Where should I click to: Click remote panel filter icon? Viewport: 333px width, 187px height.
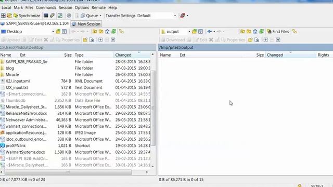coord(200,32)
